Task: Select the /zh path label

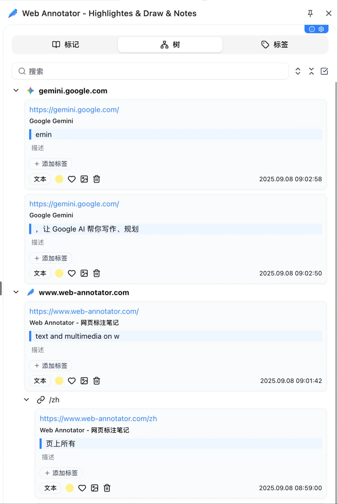Action: pos(54,400)
